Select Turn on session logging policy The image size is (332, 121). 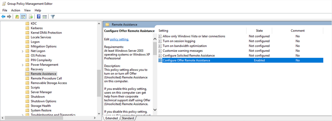click(179, 41)
